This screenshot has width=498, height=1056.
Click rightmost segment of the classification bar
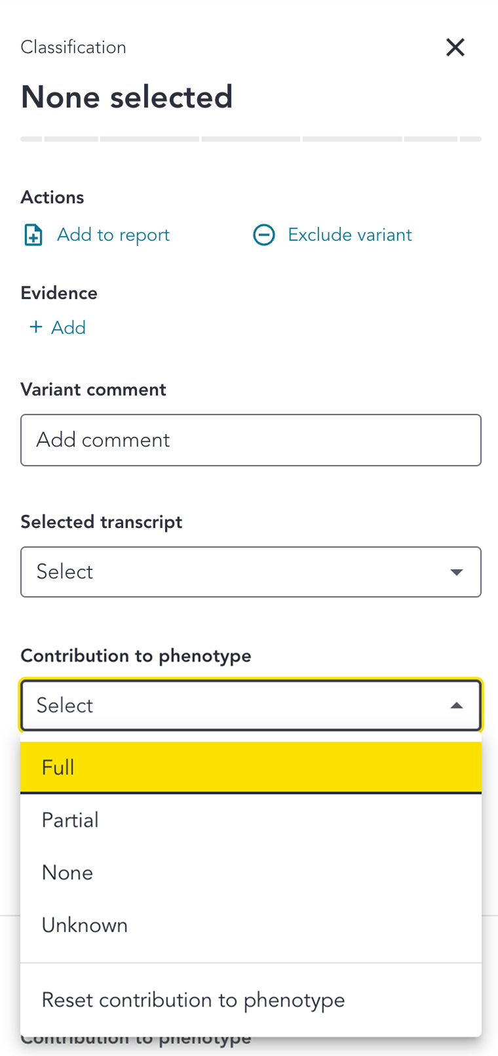(470, 139)
